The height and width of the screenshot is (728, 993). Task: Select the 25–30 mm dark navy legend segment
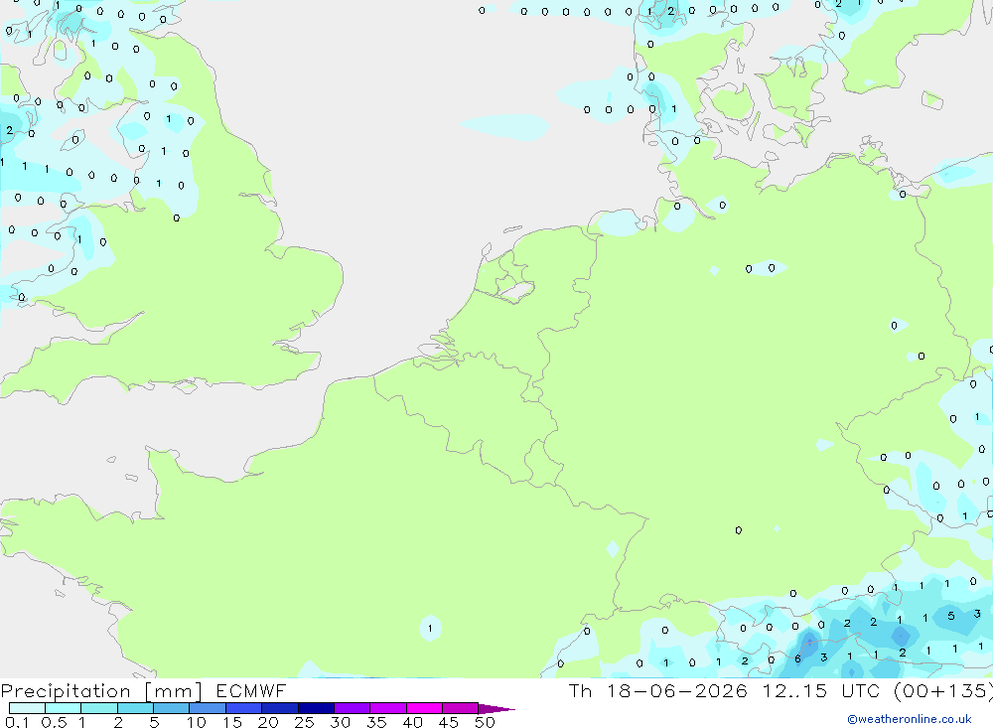coord(316,708)
